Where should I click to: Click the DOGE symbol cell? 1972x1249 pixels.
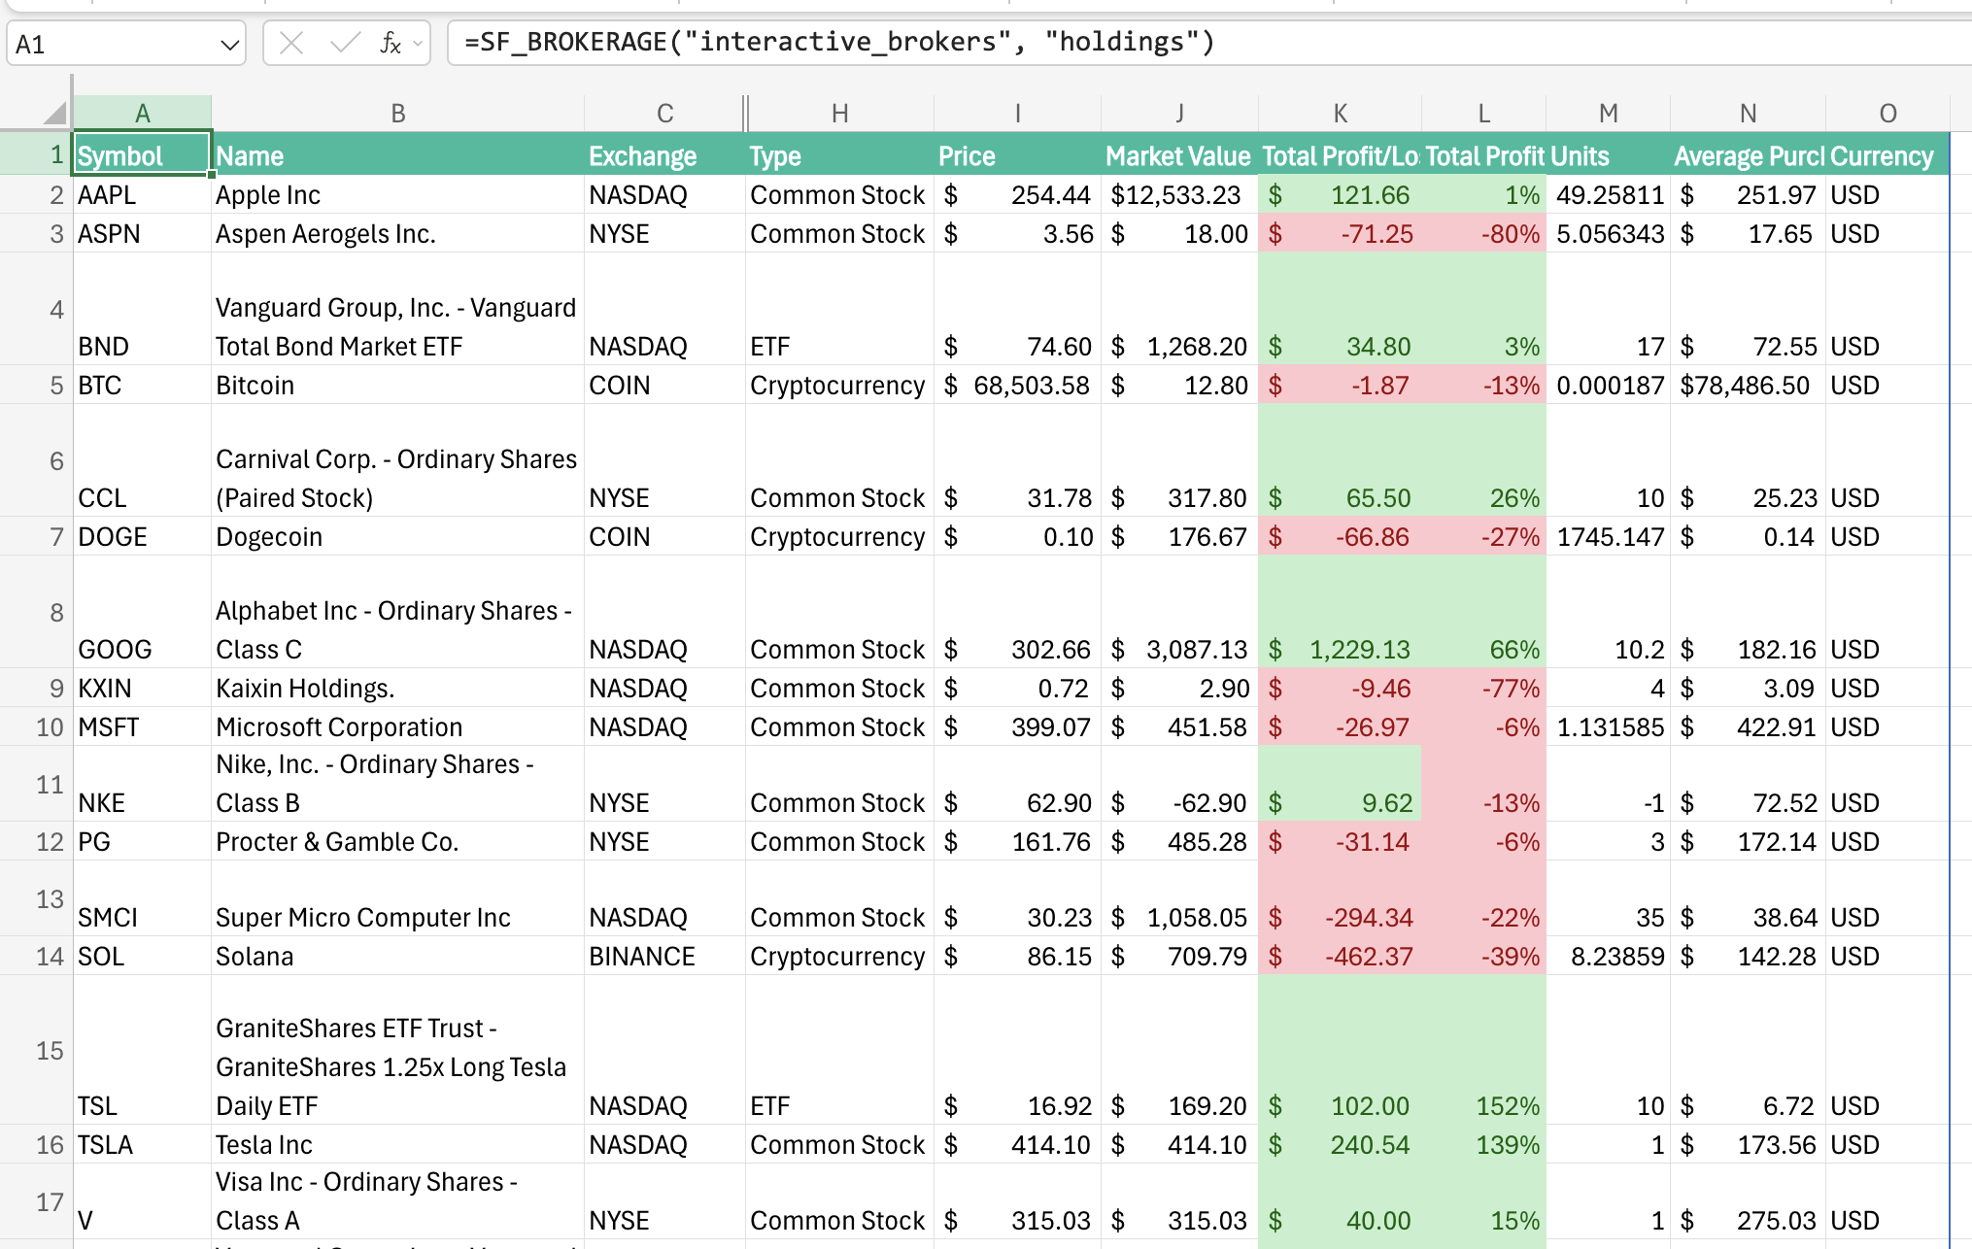click(143, 537)
